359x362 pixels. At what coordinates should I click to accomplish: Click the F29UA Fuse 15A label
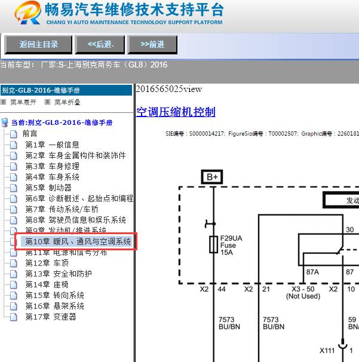(x=231, y=245)
